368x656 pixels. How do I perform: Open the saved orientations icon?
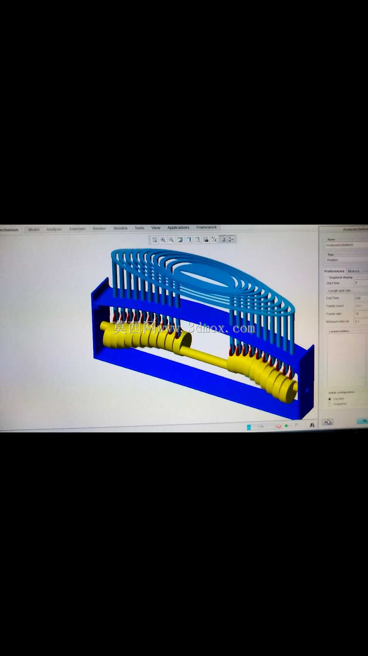(x=197, y=240)
